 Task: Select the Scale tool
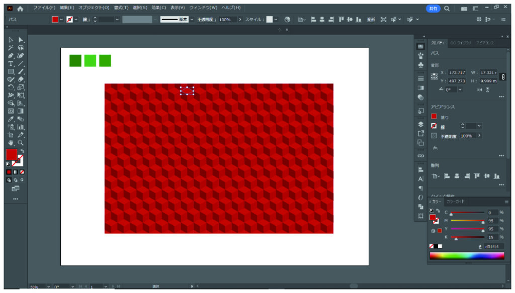click(x=21, y=87)
